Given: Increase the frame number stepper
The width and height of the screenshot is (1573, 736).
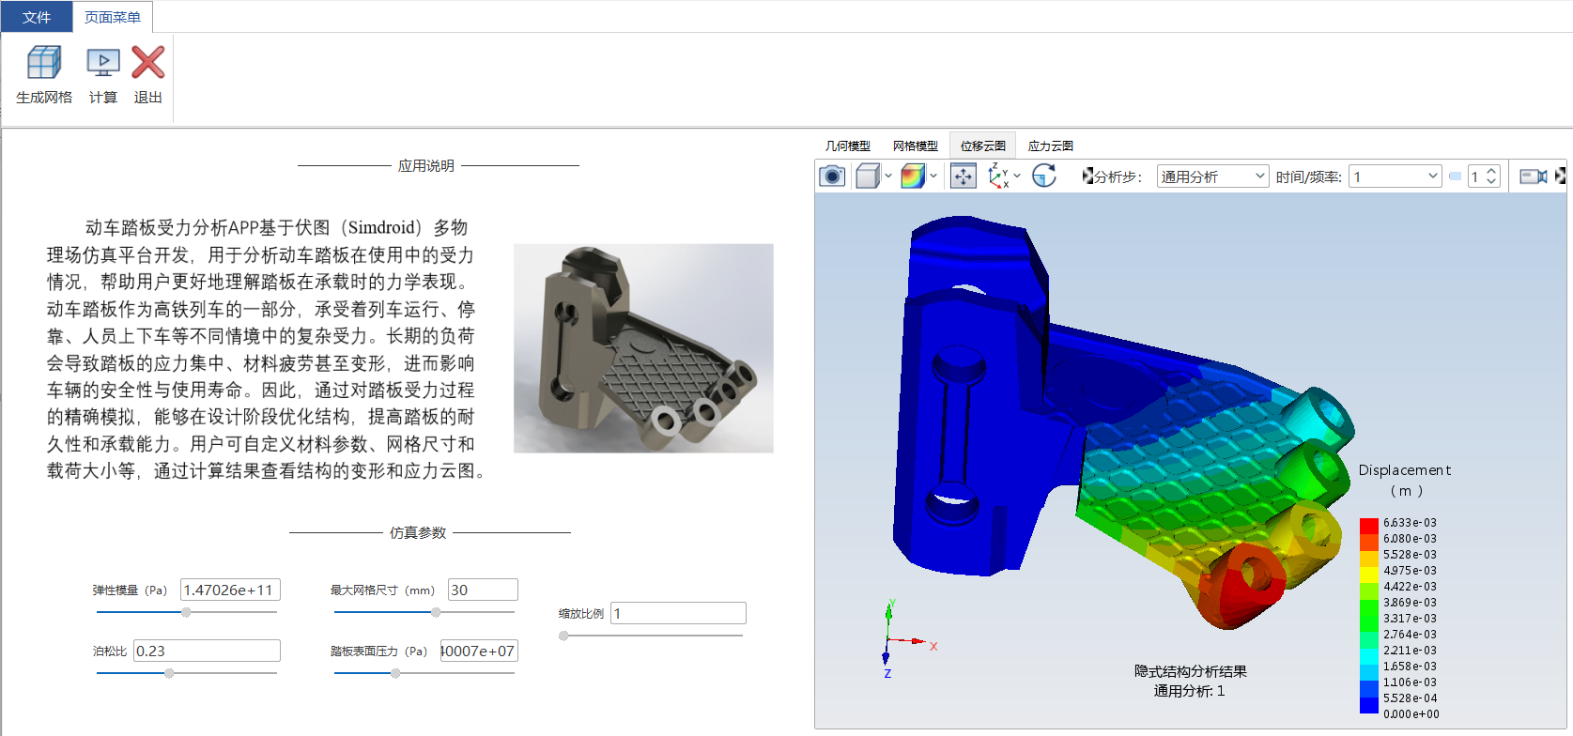Looking at the screenshot, I should (1491, 171).
